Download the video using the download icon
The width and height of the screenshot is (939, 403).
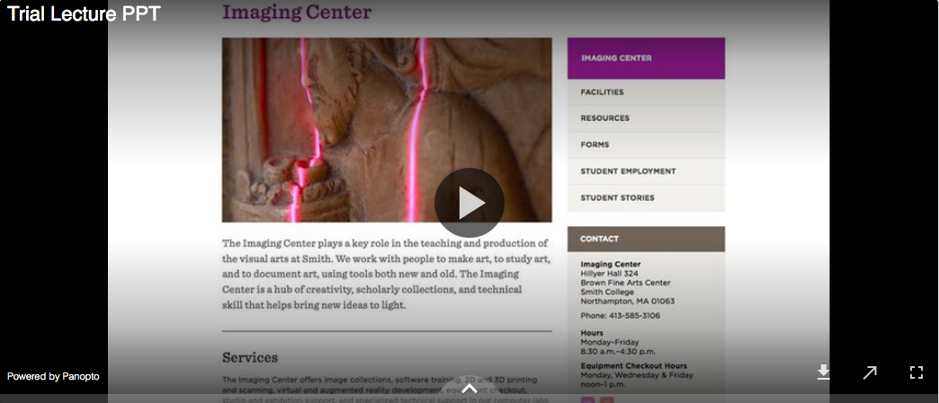823,372
